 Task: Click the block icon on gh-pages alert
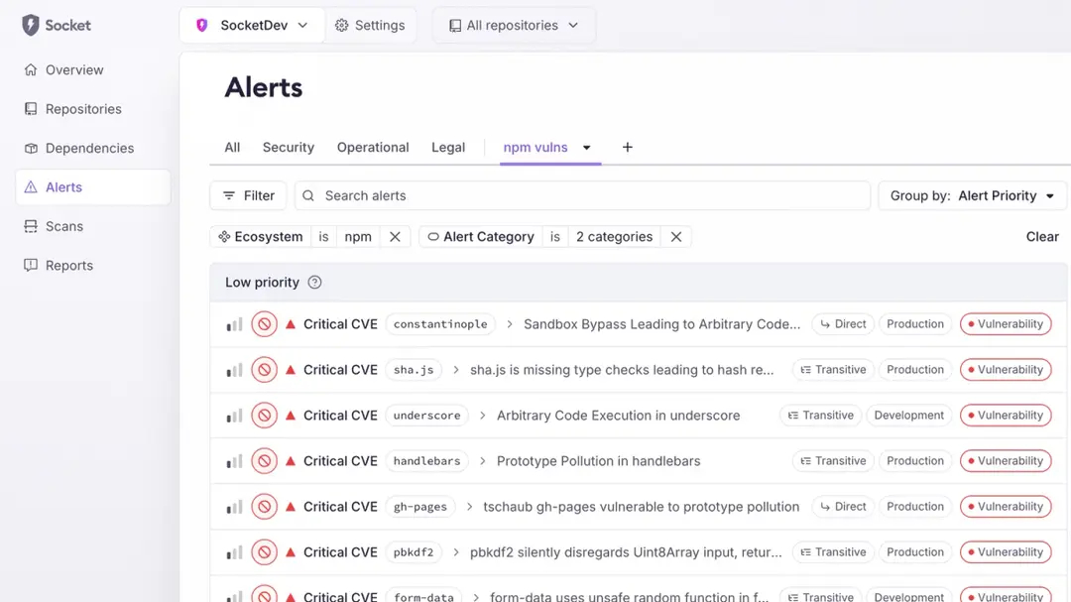click(264, 507)
